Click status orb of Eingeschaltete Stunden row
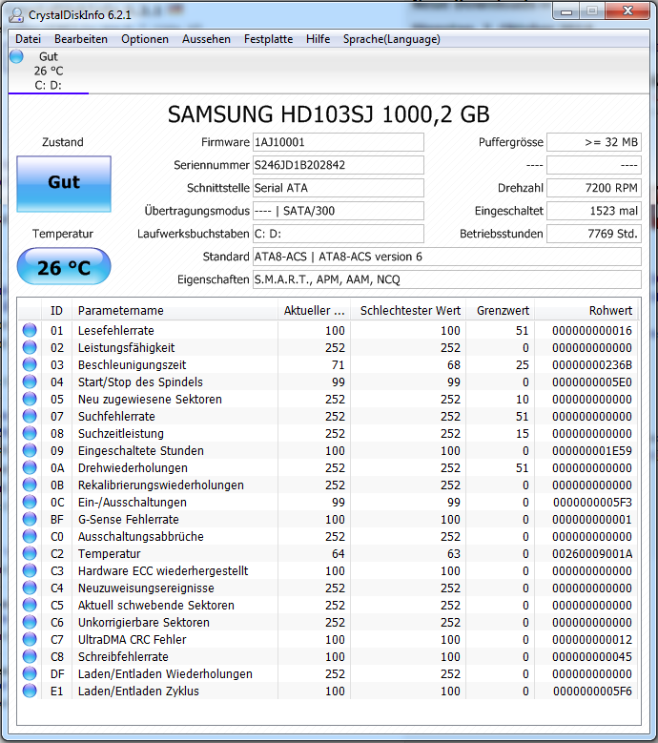Image resolution: width=658 pixels, height=743 pixels. [x=30, y=450]
